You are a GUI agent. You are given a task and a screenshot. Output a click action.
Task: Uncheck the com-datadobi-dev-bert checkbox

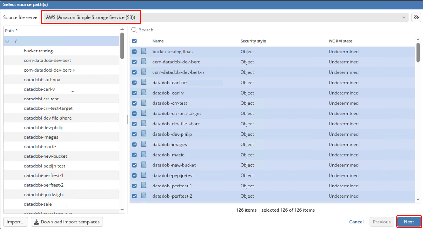134,62
